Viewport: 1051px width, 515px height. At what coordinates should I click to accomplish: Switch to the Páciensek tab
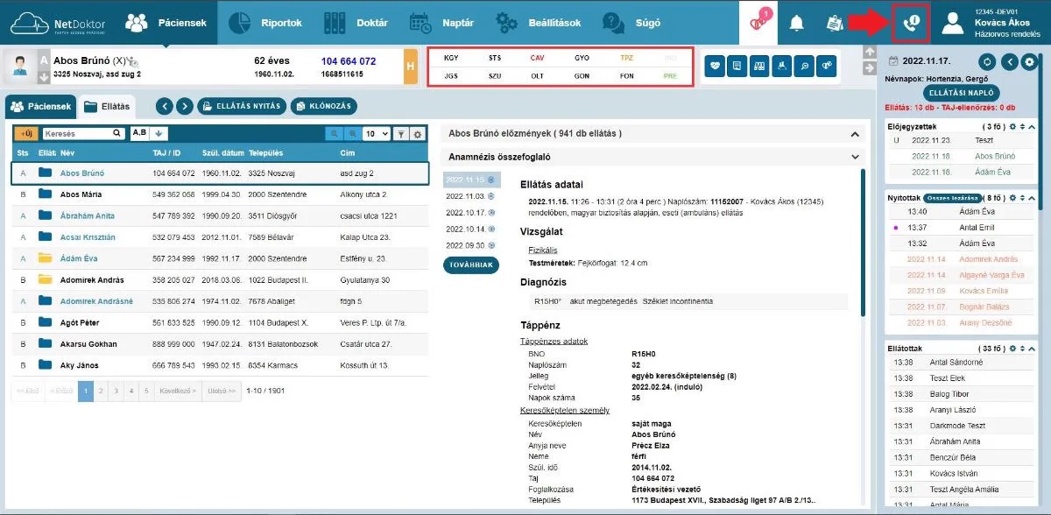click(39, 107)
